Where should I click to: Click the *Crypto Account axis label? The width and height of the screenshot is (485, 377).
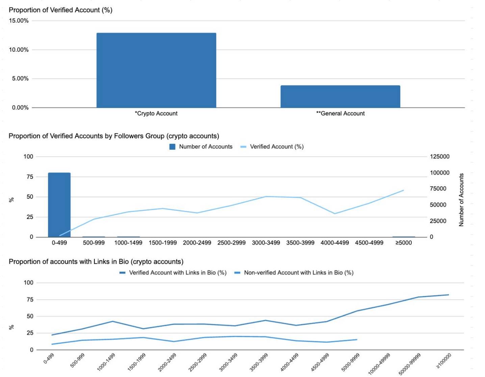156,114
